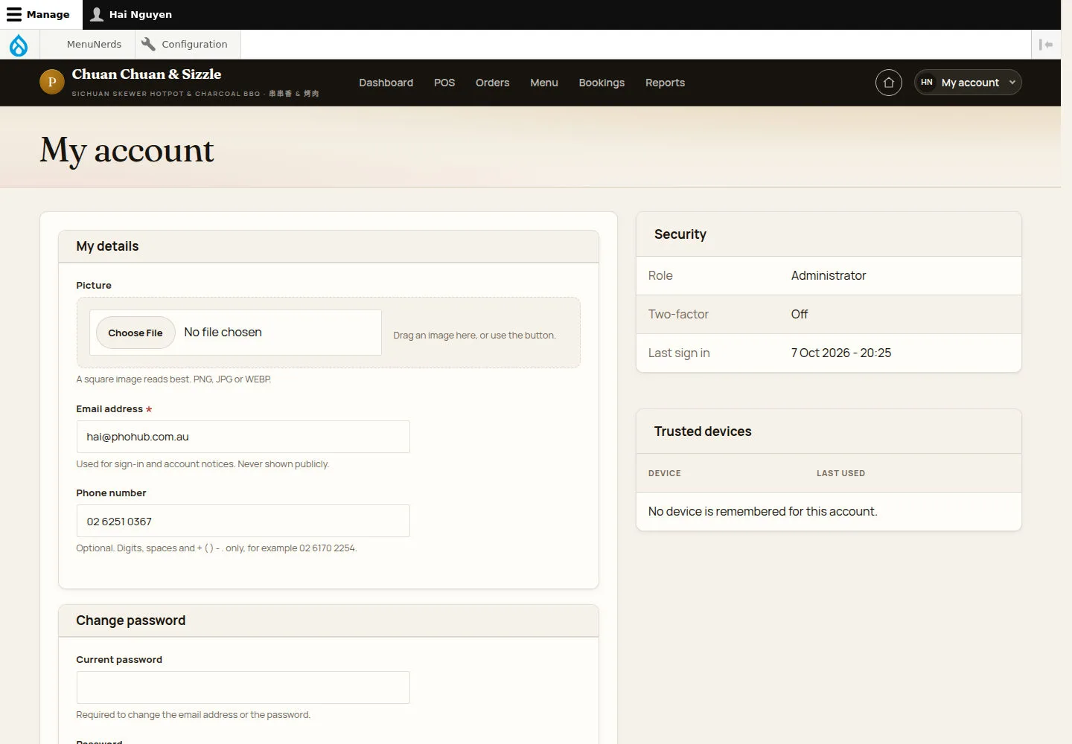Click the Phone number input field
This screenshot has height=744, width=1072.
tap(243, 521)
